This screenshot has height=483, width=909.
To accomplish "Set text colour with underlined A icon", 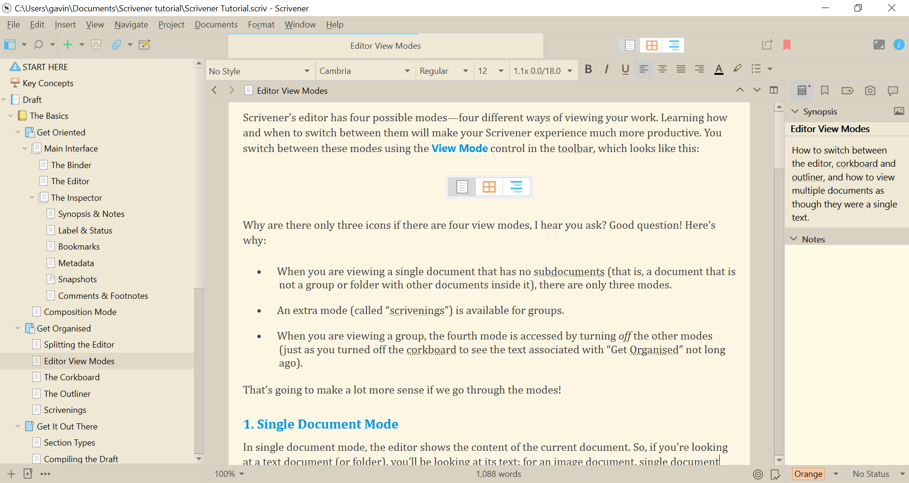I will [719, 70].
